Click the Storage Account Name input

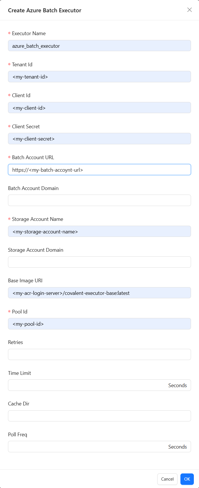(99, 231)
